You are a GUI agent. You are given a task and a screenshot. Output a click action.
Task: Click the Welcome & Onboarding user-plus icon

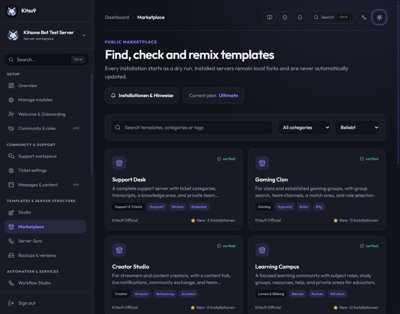click(x=11, y=114)
